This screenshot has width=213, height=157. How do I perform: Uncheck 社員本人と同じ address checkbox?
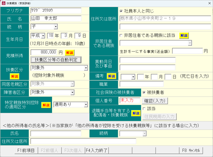click(121, 11)
